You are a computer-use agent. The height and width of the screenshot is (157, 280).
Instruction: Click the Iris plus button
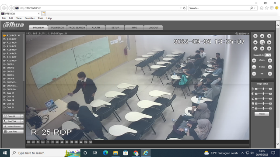270,74
